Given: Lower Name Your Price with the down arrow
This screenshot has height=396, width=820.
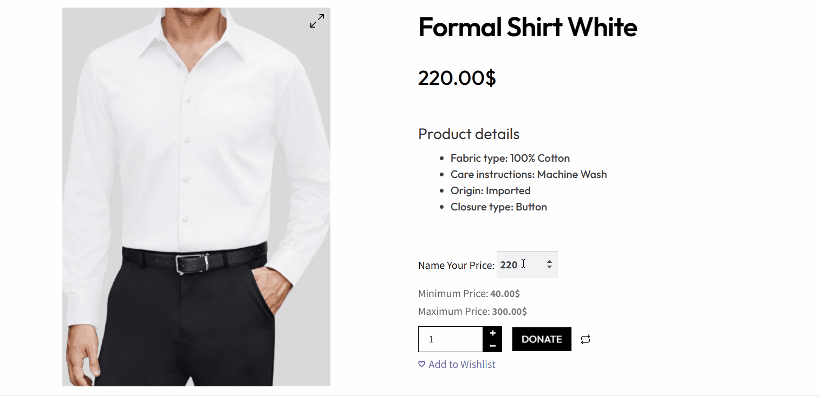Looking at the screenshot, I should [549, 267].
